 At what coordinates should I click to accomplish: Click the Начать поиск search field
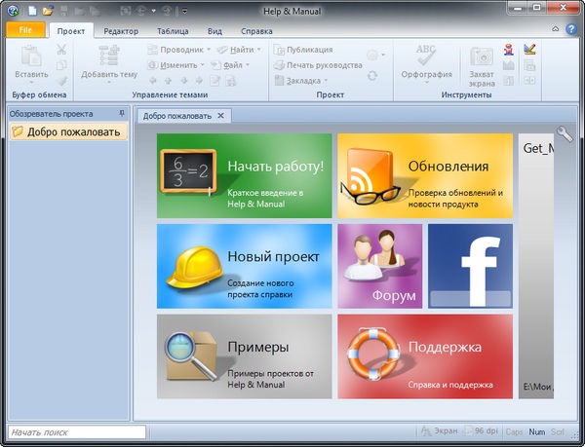76,431
